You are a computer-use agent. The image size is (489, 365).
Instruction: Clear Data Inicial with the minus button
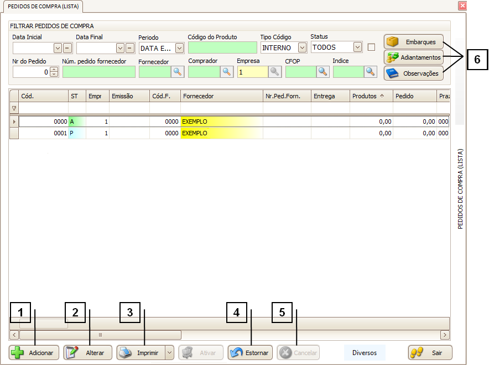[x=67, y=47]
